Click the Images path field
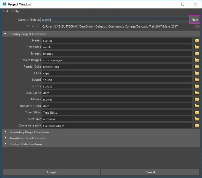The image size is (202, 178). pyautogui.click(x=117, y=54)
